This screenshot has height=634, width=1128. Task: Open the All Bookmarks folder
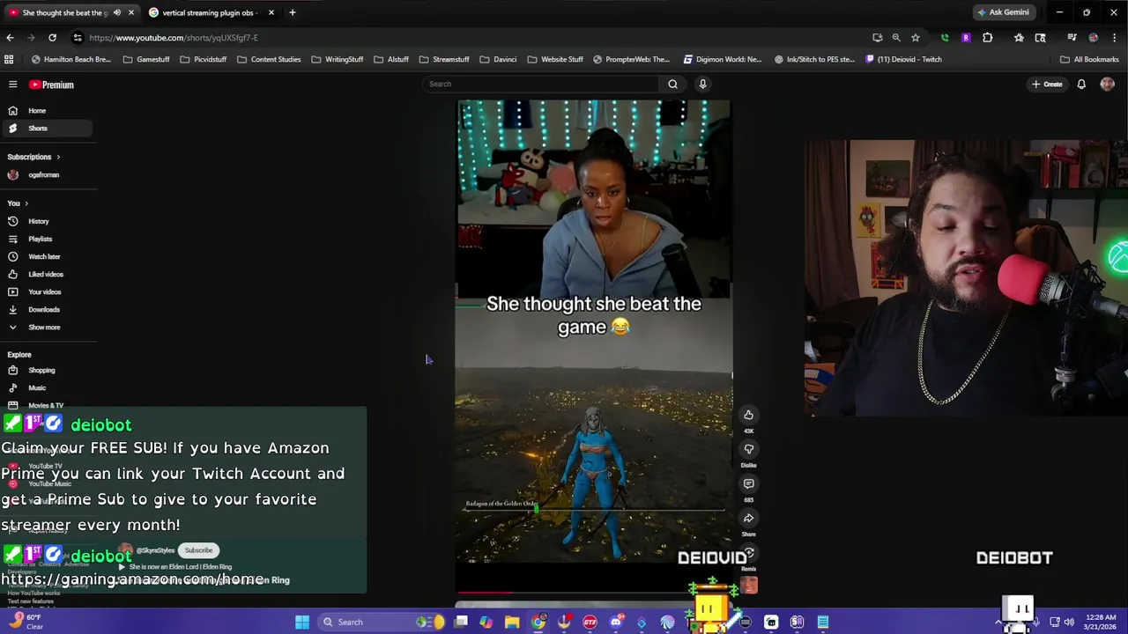tap(1089, 59)
